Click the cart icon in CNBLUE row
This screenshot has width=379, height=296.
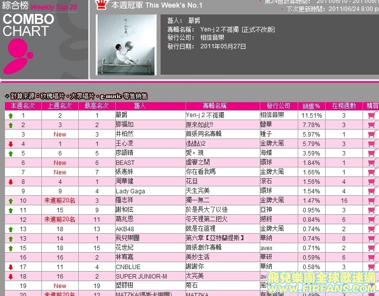372,267
